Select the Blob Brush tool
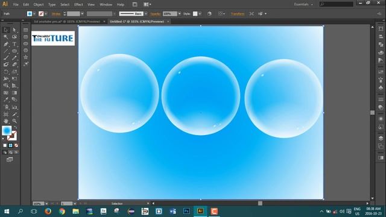The image size is (386, 217). 6,64
